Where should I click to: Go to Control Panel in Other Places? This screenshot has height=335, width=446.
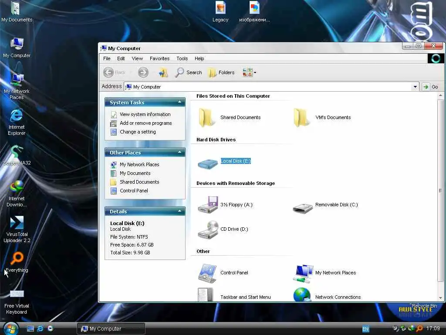(134, 191)
